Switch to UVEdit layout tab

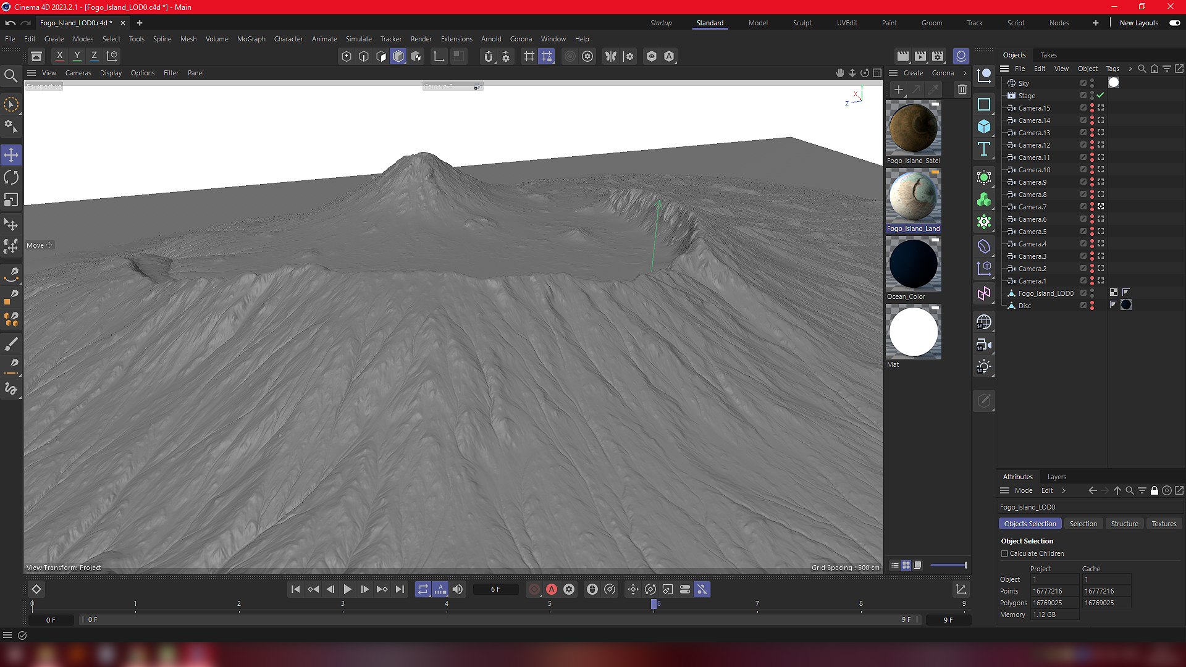847,23
